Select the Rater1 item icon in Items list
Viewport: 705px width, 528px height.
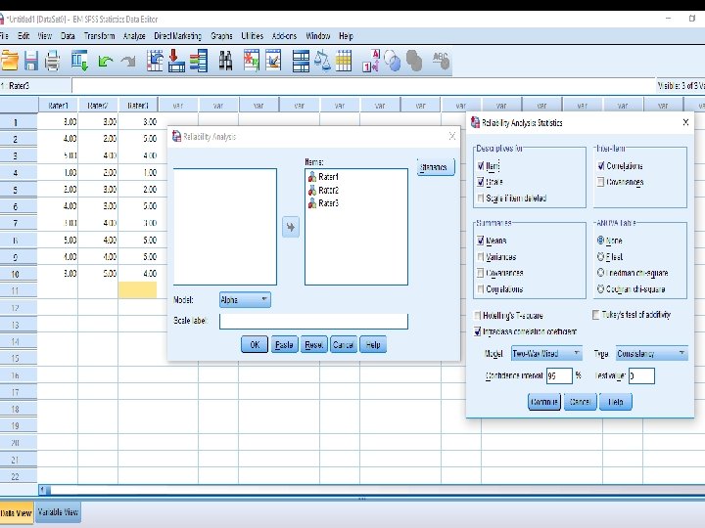pos(312,177)
